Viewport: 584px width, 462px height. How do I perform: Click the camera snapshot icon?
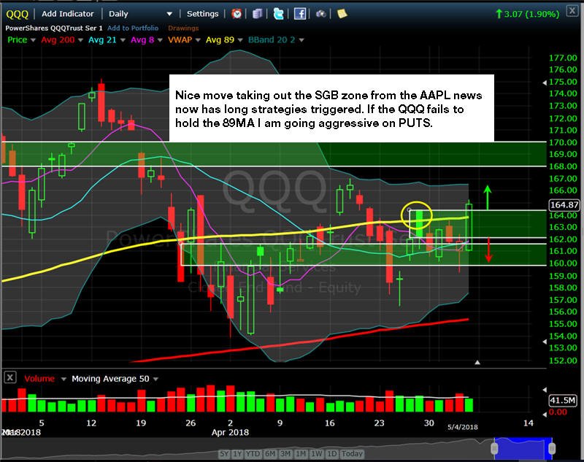click(x=321, y=14)
